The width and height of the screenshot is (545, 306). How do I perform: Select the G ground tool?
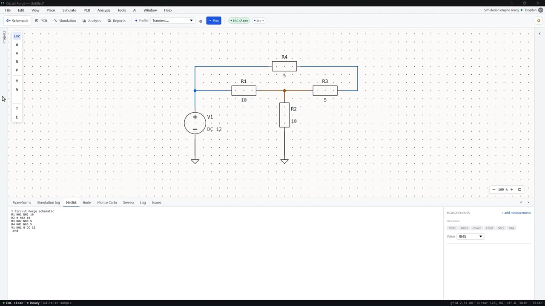17,89
